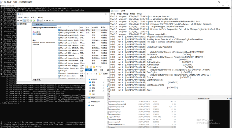Sort services by the 登录为 column header
Image resolution: width=232 pixels, height=128 pixels.
[103, 28]
